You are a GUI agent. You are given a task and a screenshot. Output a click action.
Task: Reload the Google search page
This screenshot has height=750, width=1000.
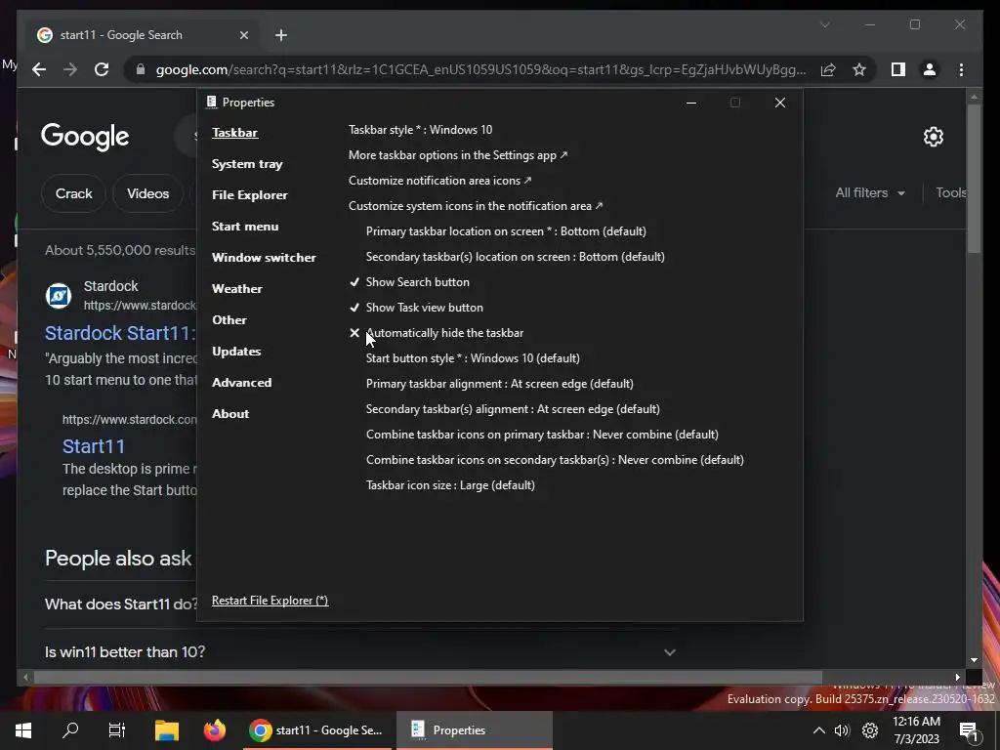click(102, 69)
